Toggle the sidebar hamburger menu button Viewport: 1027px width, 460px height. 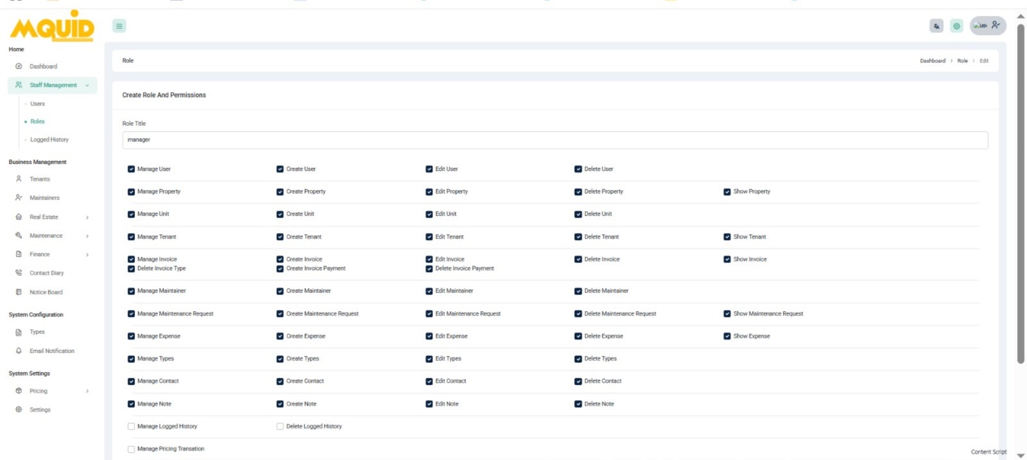coord(119,26)
